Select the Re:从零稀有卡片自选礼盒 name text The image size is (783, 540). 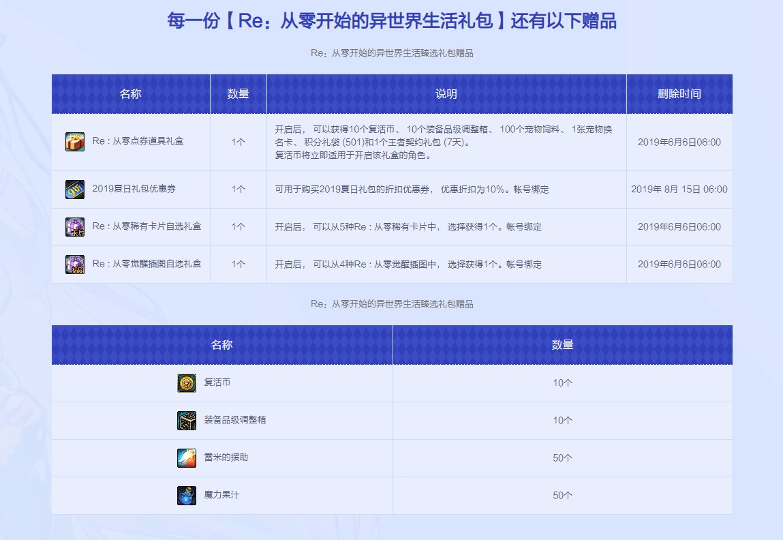(147, 226)
